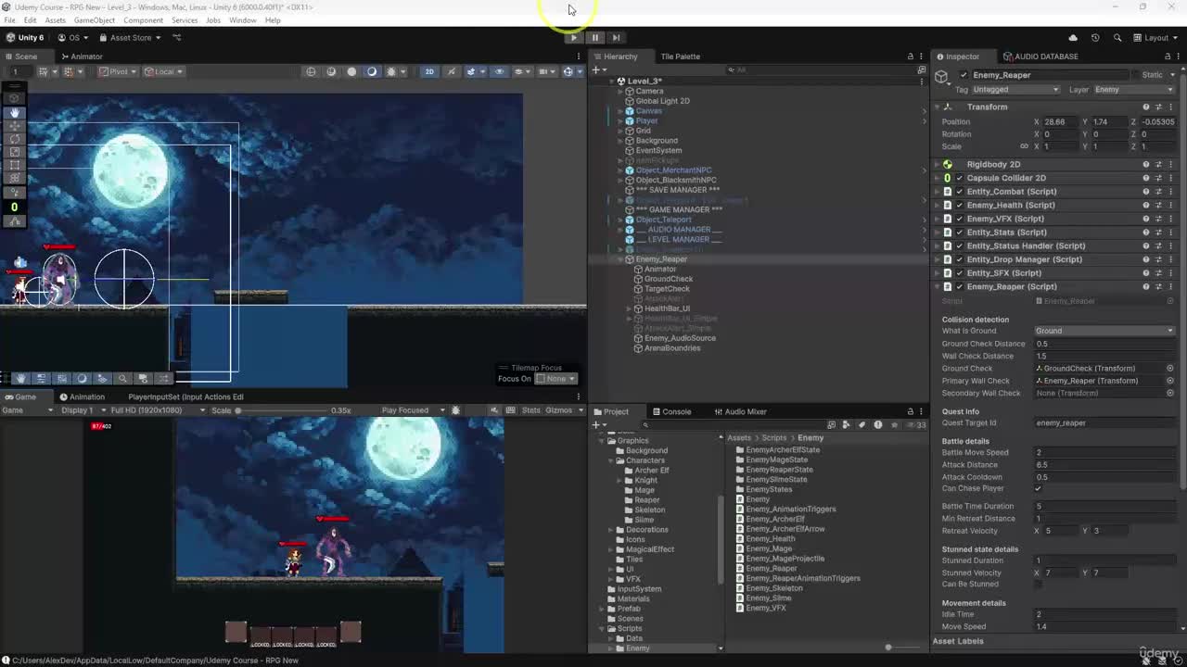The image size is (1187, 667).
Task: Toggle the Entity_Combat script checkbox
Action: (x=960, y=192)
